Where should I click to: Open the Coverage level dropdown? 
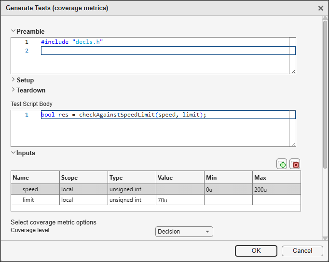(x=184, y=232)
